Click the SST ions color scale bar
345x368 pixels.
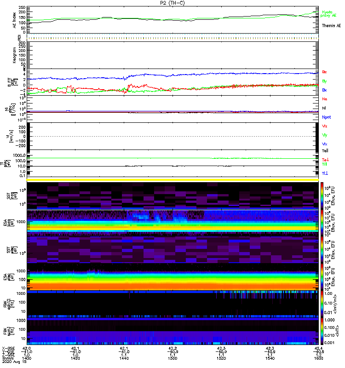coord(322,195)
